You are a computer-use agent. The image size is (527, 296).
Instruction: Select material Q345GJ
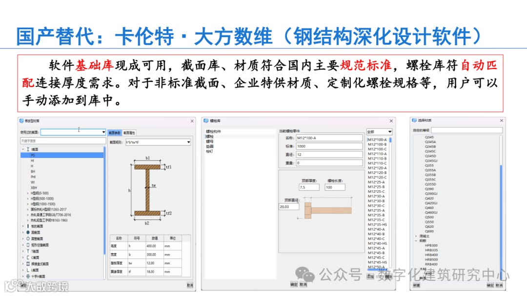pos(431,161)
